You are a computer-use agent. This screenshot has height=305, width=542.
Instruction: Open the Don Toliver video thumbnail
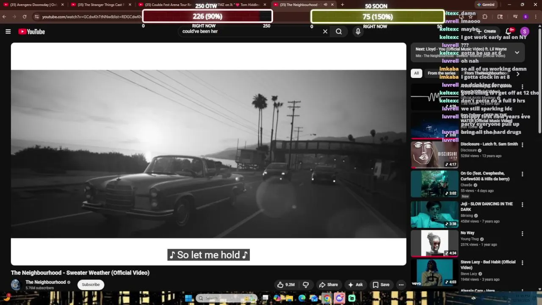coord(434,126)
